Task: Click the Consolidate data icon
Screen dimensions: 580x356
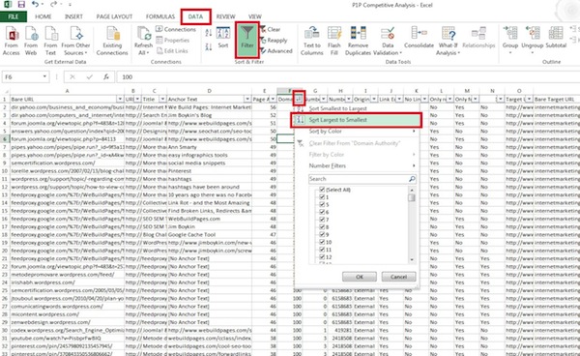Action: pyautogui.click(x=420, y=38)
